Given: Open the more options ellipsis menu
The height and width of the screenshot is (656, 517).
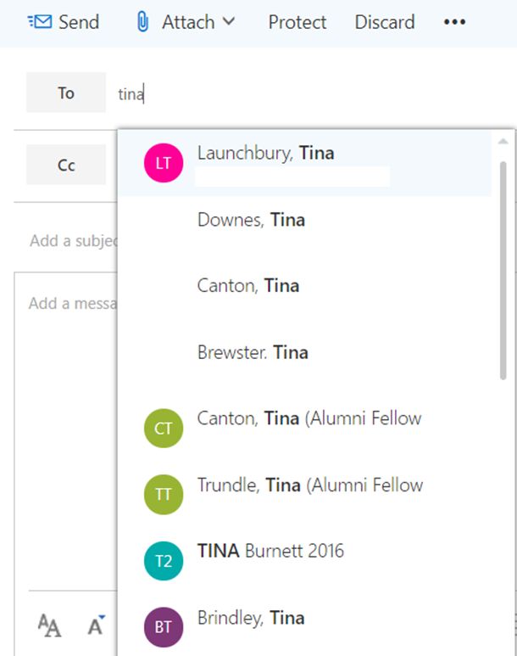Looking at the screenshot, I should pyautogui.click(x=455, y=22).
